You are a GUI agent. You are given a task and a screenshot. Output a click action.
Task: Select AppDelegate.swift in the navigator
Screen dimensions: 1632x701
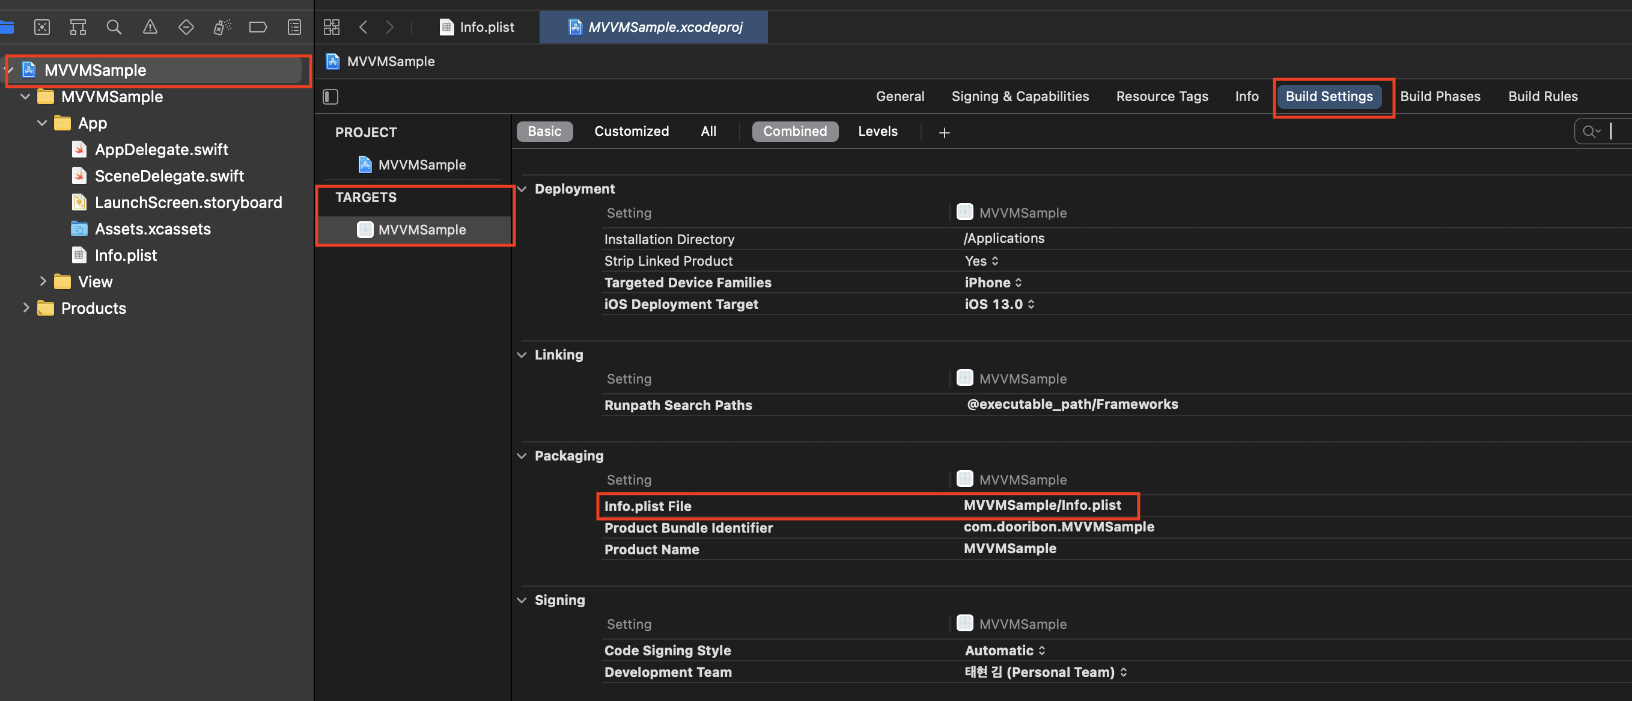[161, 150]
